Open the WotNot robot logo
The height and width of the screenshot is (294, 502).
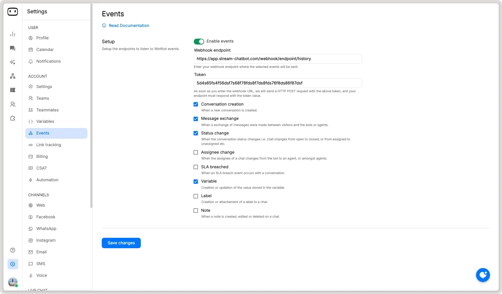[12, 12]
